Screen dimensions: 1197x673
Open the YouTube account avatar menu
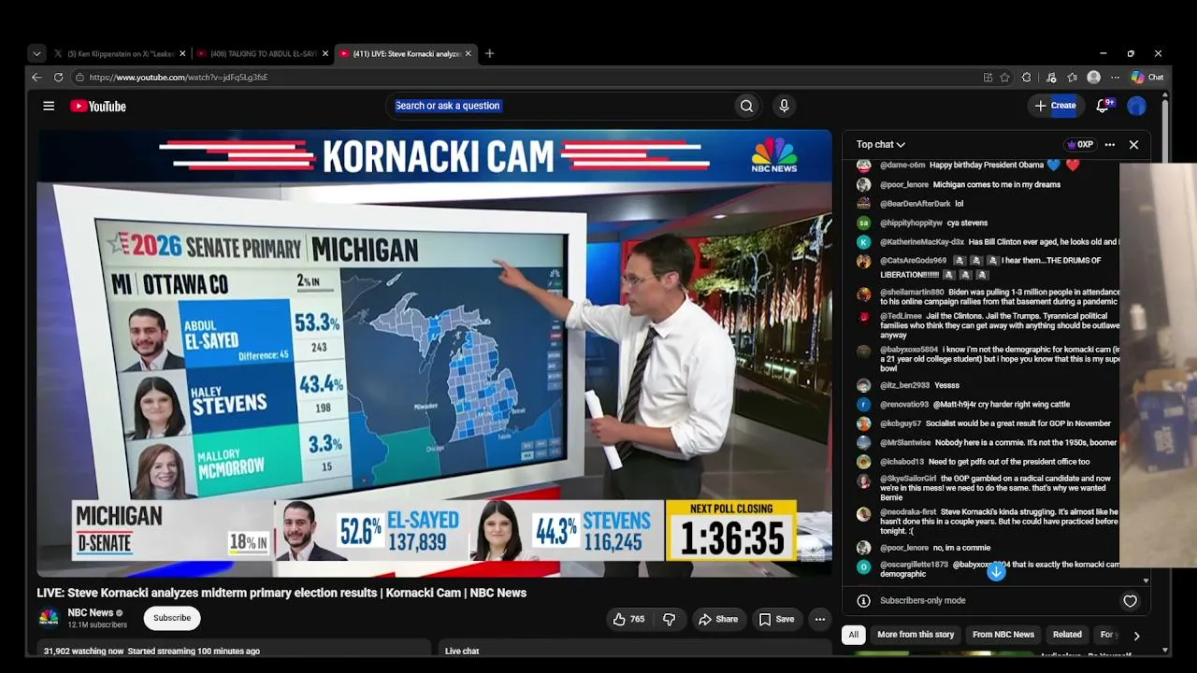click(1136, 106)
